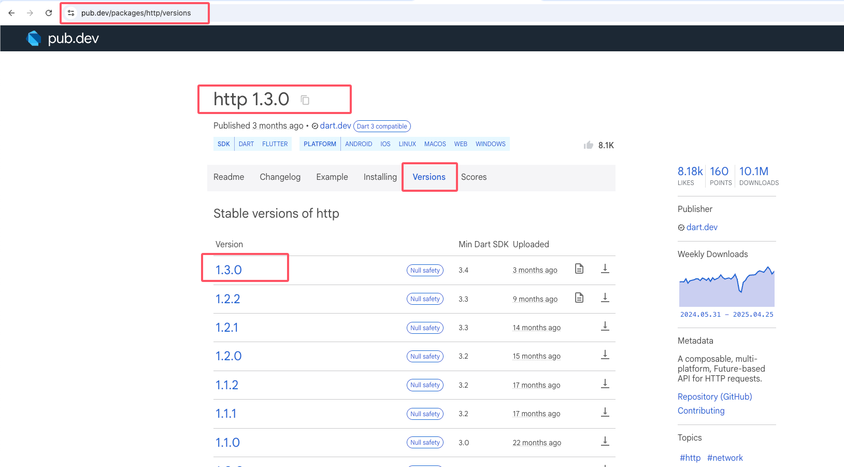844x467 pixels.
Task: Open site information icon in address bar
Action: tap(71, 13)
